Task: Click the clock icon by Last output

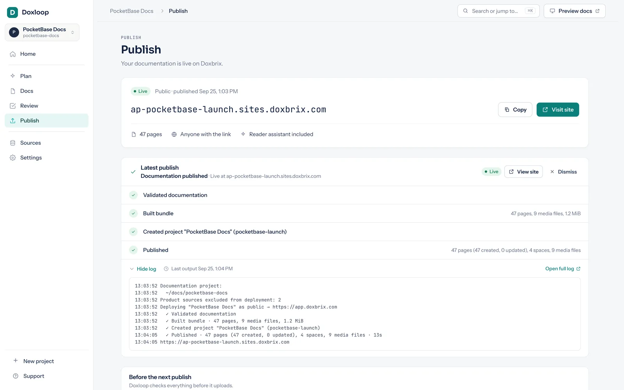Action: (166, 269)
